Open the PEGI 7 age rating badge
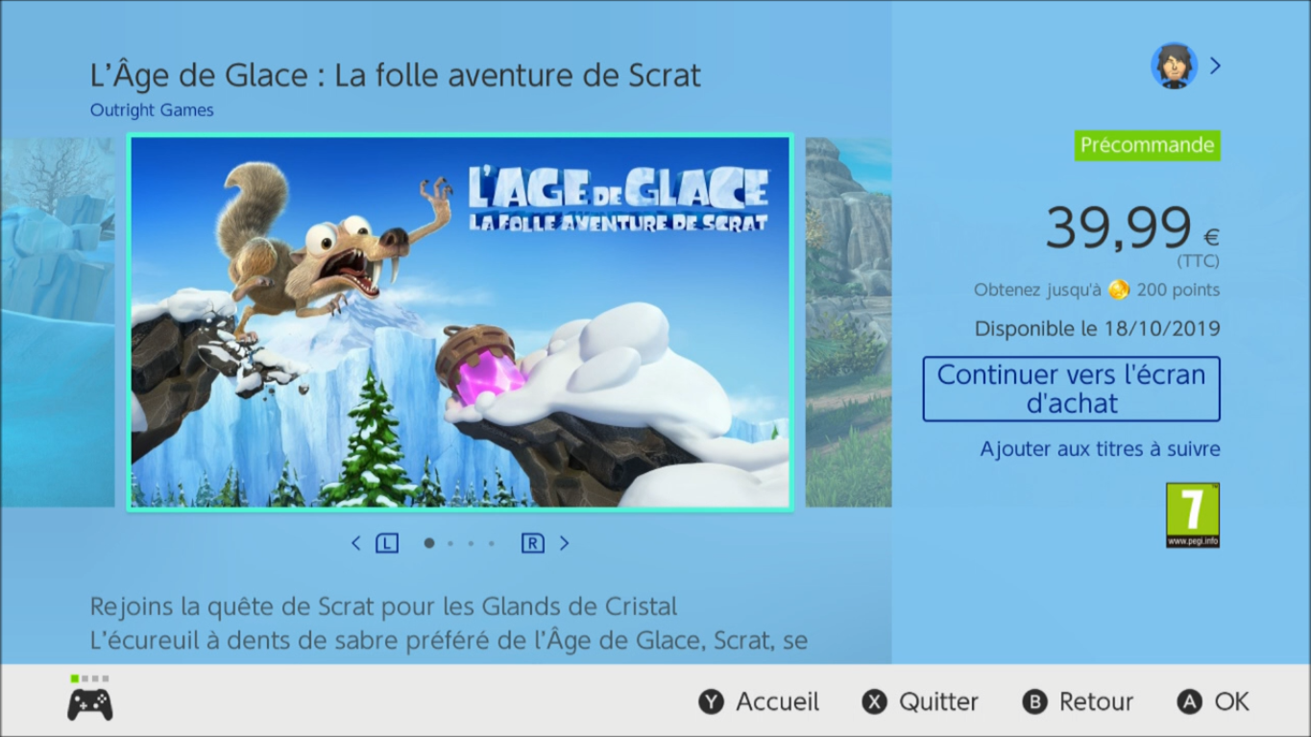Image resolution: width=1311 pixels, height=737 pixels. (1193, 515)
